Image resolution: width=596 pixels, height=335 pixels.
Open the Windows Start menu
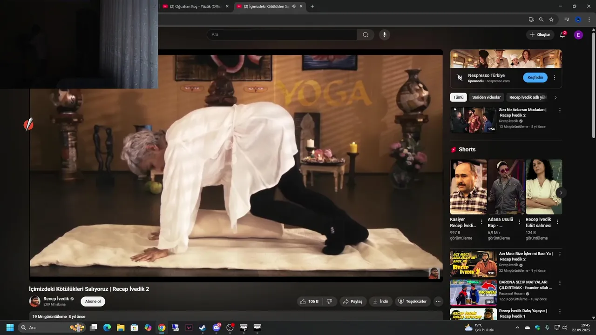pos(10,328)
